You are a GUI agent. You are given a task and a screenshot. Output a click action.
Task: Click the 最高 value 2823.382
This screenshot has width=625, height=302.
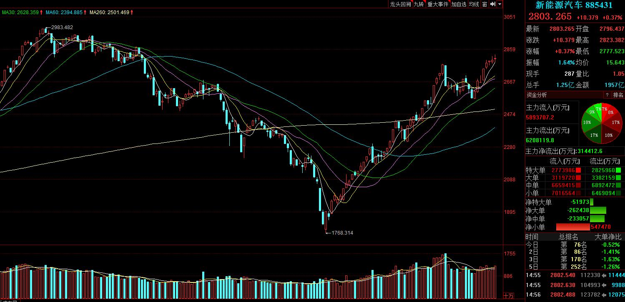pyautogui.click(x=612, y=40)
